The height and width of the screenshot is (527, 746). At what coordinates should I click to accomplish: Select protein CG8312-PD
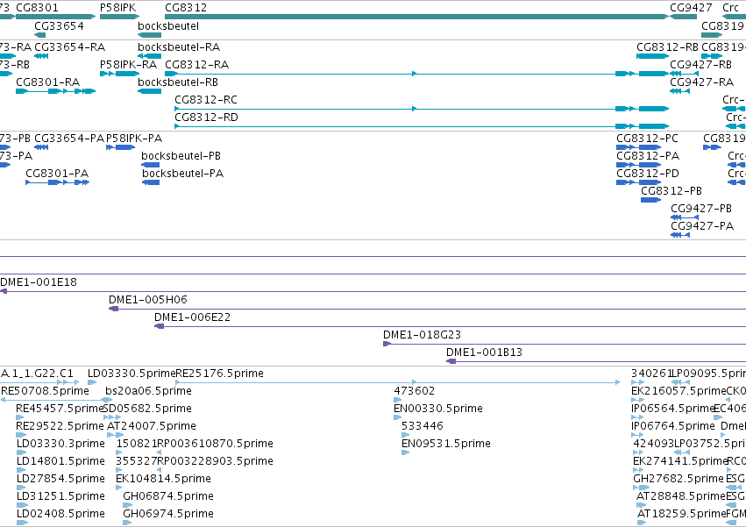638,182
